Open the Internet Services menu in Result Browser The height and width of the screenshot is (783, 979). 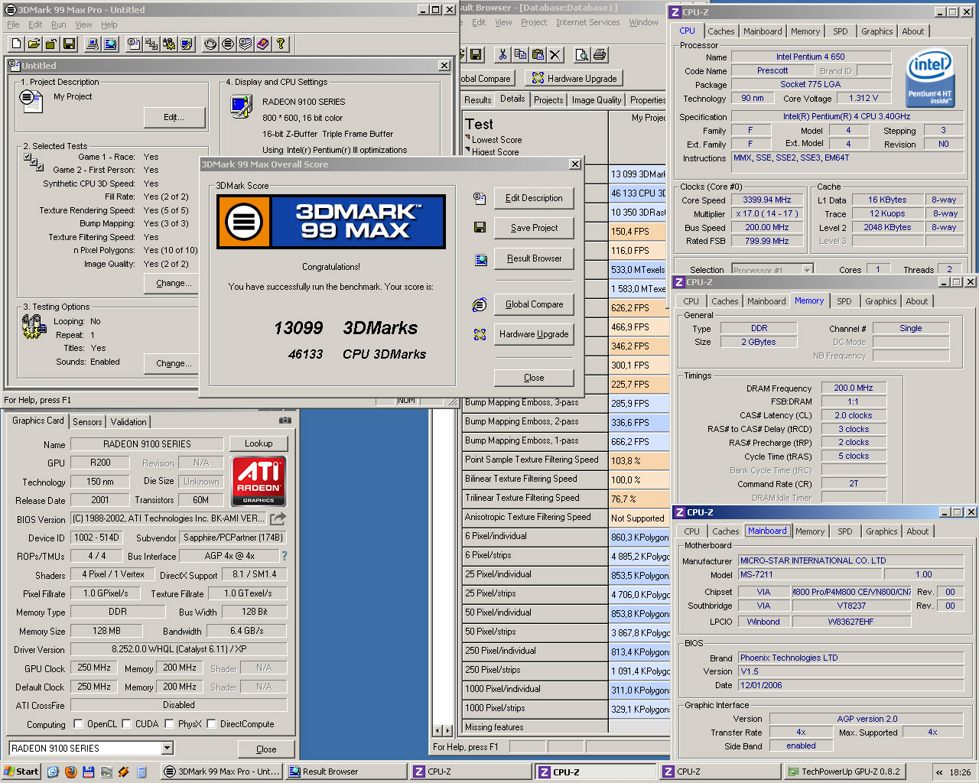[x=588, y=22]
